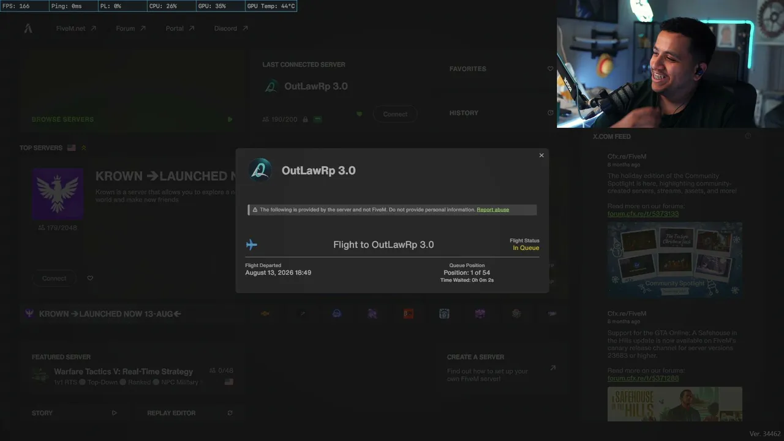Select the gray round server icon in the carousel
This screenshot has width=784, height=441.
click(516, 314)
